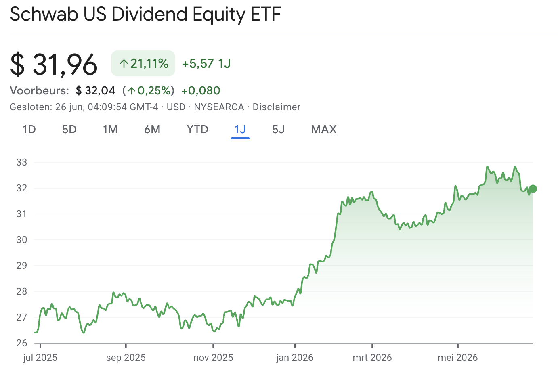
Task: Click the 29 y-axis value
Action: pyautogui.click(x=22, y=266)
